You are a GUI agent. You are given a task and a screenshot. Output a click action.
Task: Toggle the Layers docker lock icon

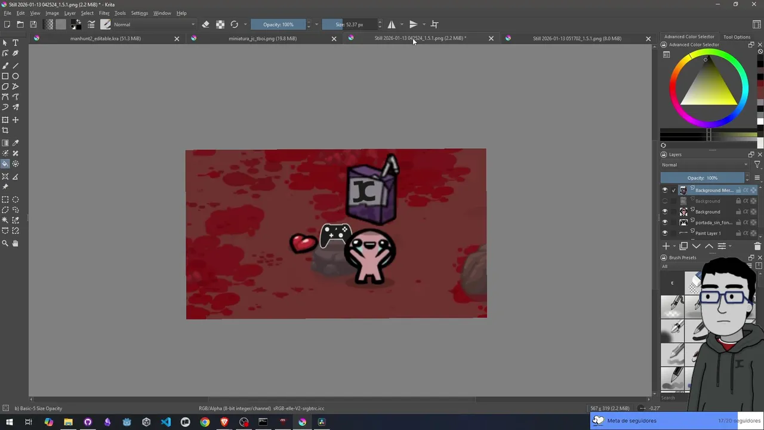[664, 155]
